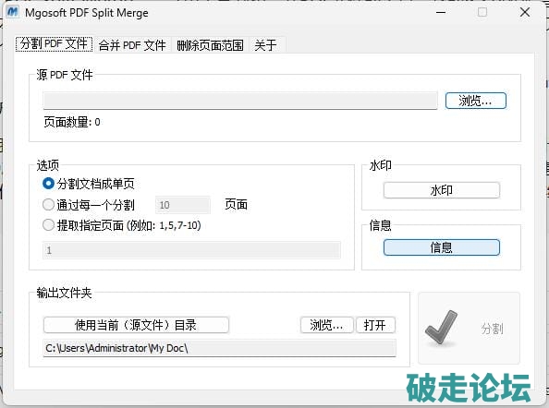Click the source PDF path field

(x=240, y=101)
